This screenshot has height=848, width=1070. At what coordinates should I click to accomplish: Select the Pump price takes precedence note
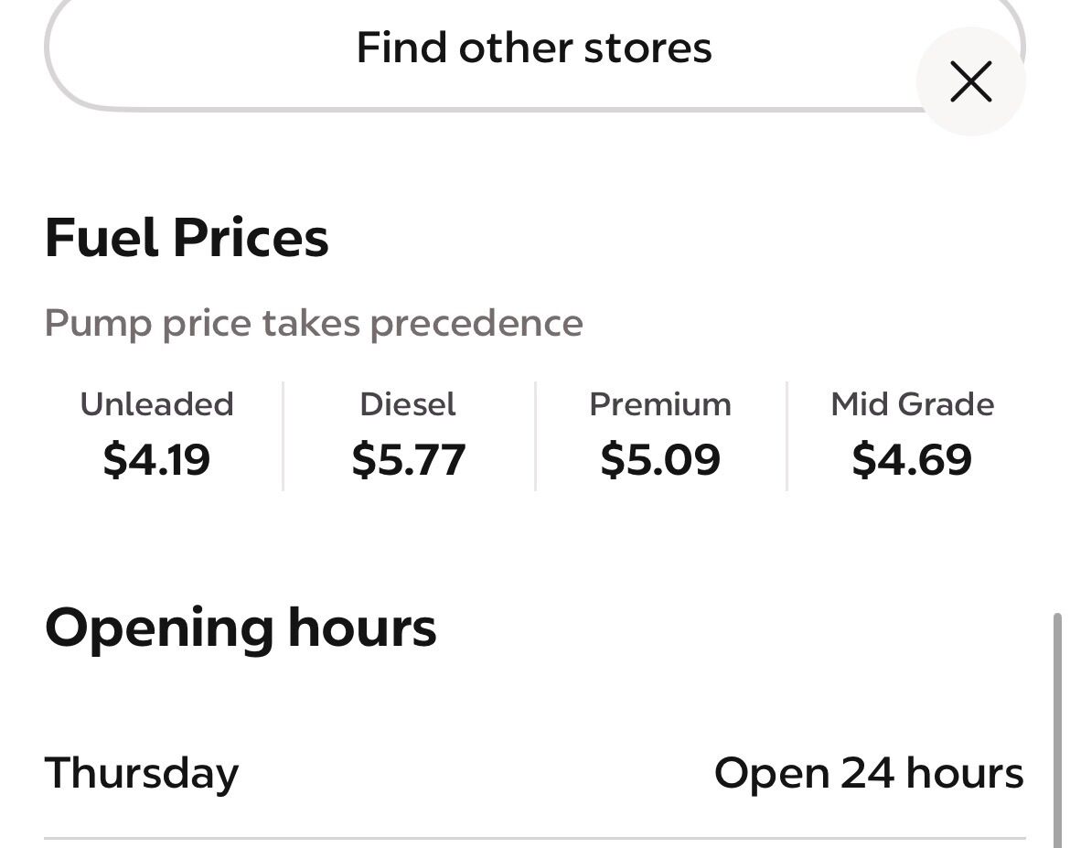point(314,323)
